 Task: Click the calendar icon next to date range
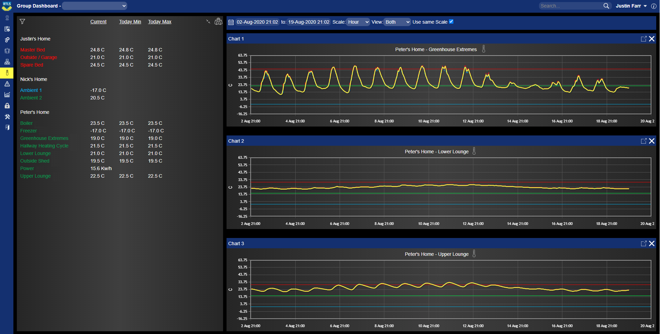click(x=231, y=22)
